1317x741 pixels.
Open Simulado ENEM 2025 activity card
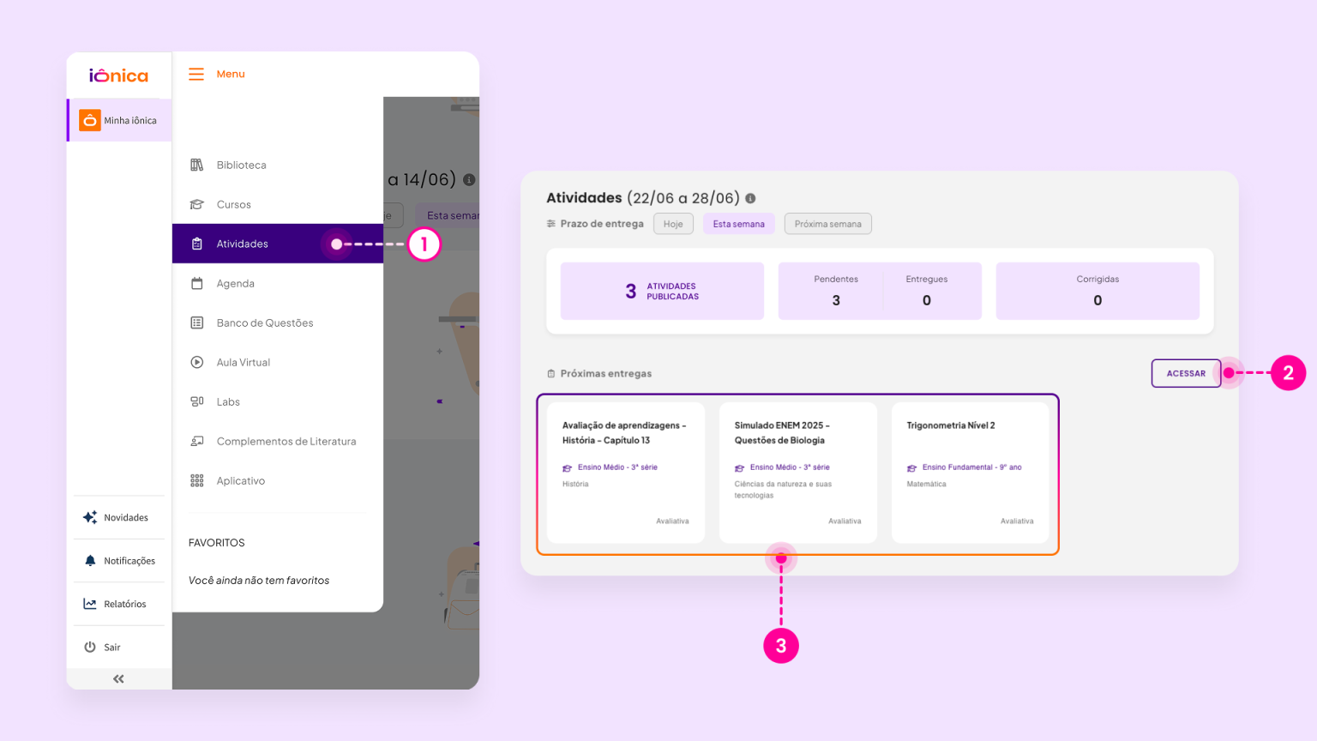797,472
